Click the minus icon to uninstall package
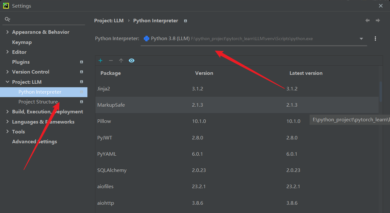The image size is (390, 213). pos(111,60)
